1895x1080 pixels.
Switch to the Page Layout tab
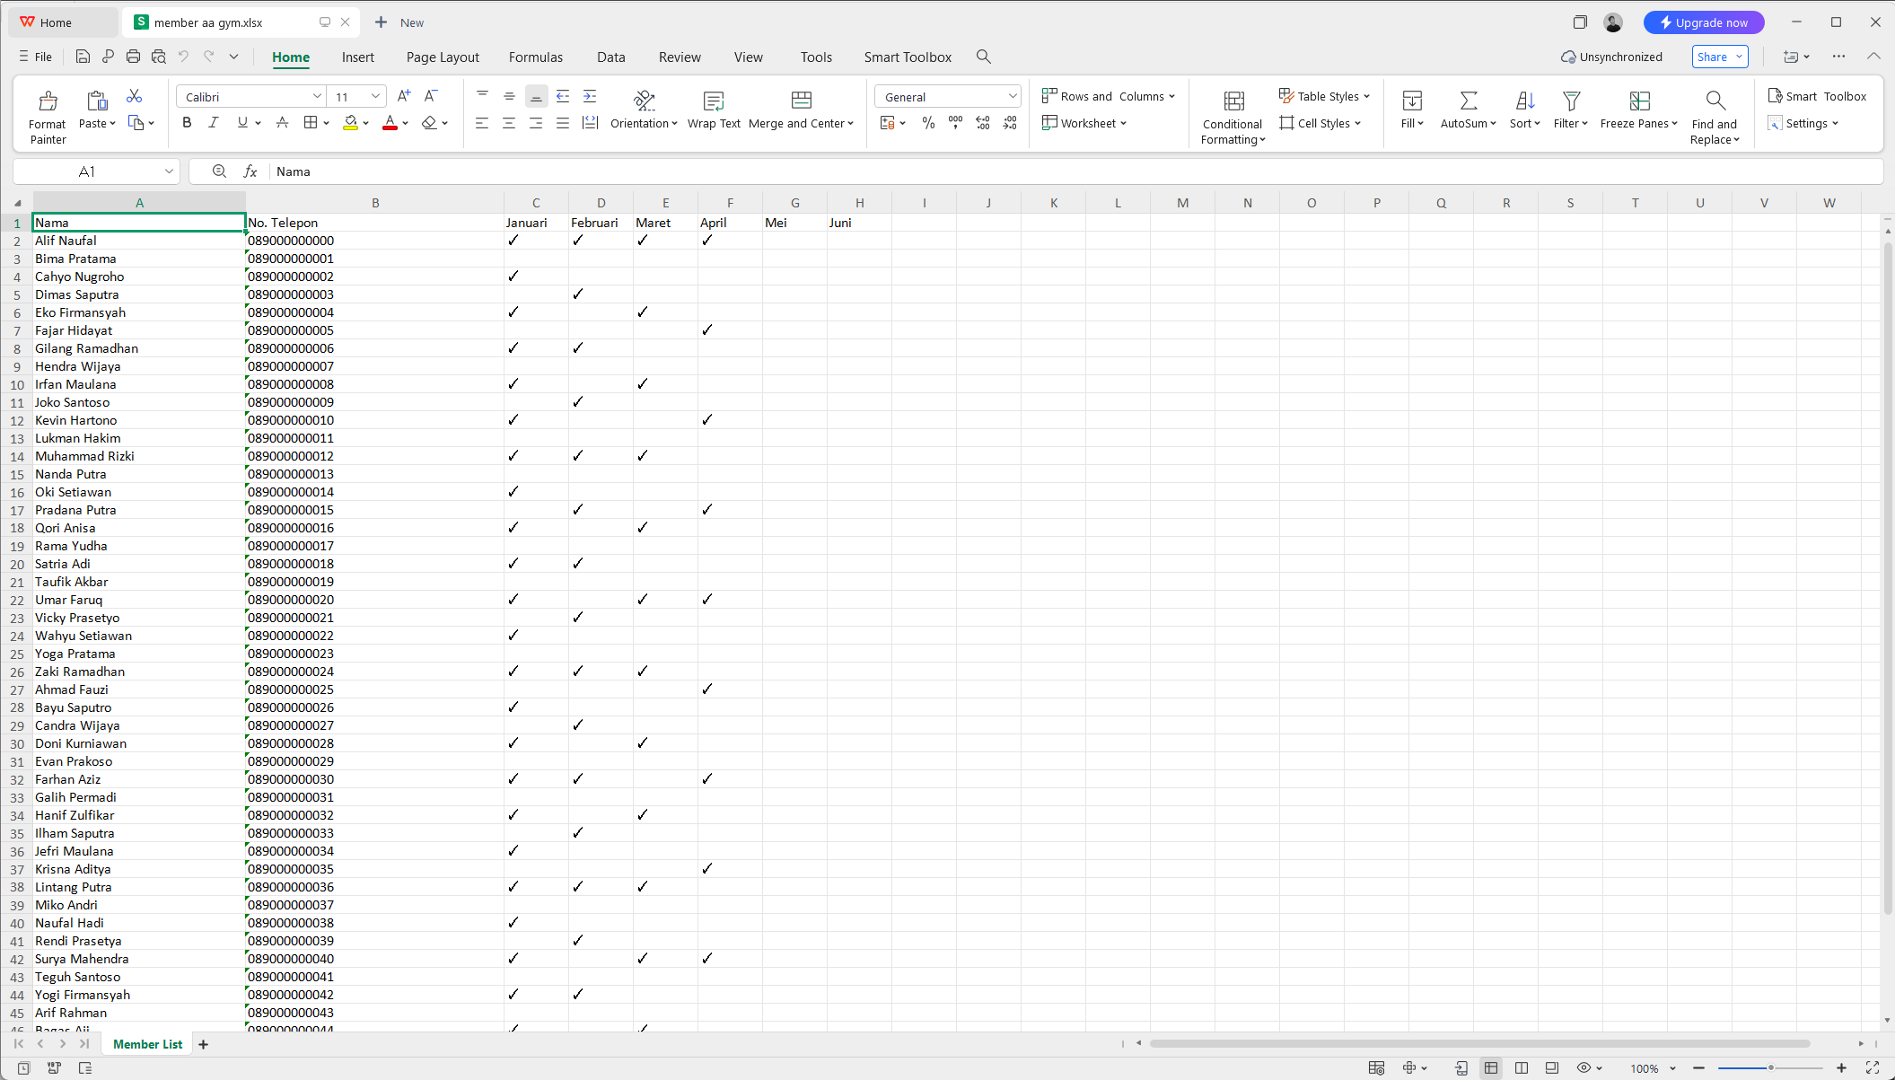443,57
